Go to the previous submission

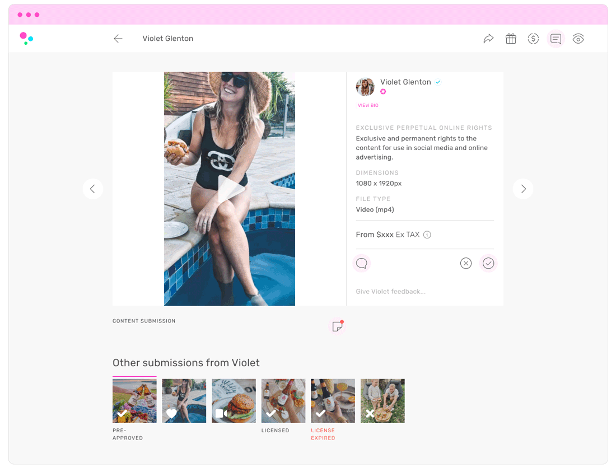tap(92, 189)
